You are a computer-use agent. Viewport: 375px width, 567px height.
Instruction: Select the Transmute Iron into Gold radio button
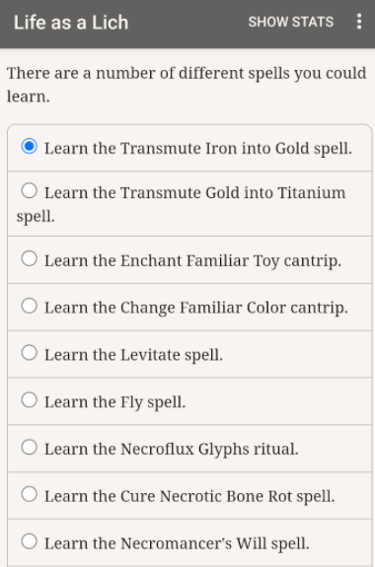(x=30, y=147)
